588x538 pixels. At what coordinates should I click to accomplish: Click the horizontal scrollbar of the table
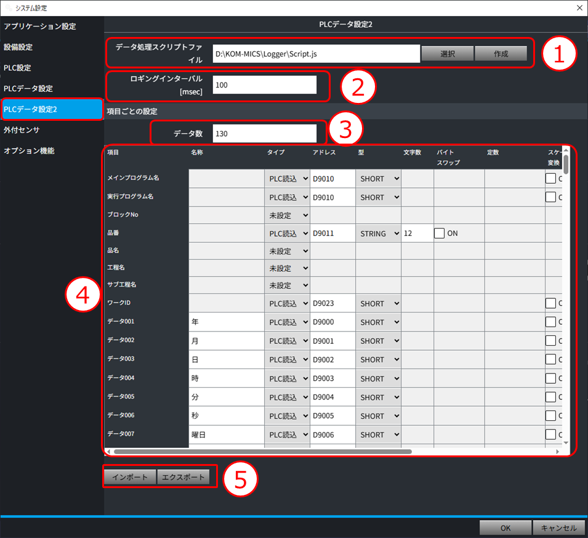(265, 451)
